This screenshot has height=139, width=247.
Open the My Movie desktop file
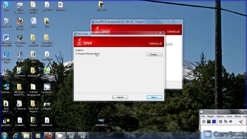coord(61,6)
